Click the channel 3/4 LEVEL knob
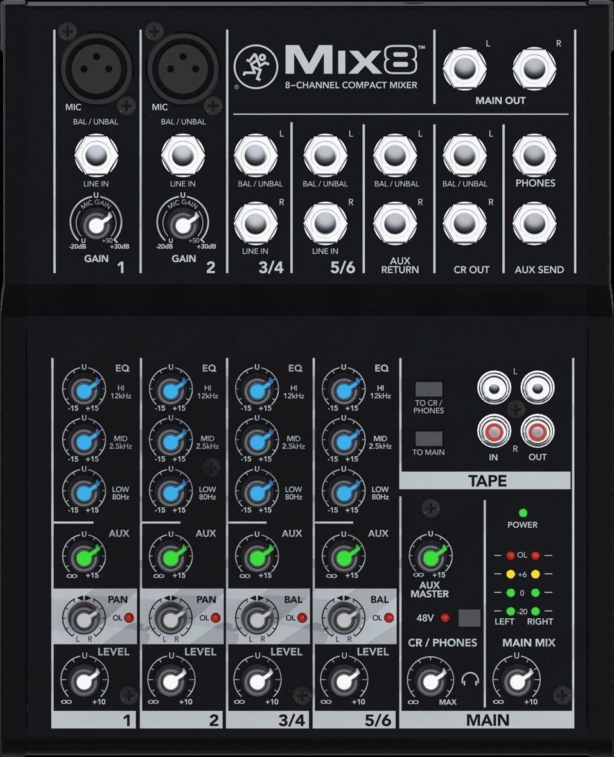This screenshot has height=757, width=614. point(257,681)
